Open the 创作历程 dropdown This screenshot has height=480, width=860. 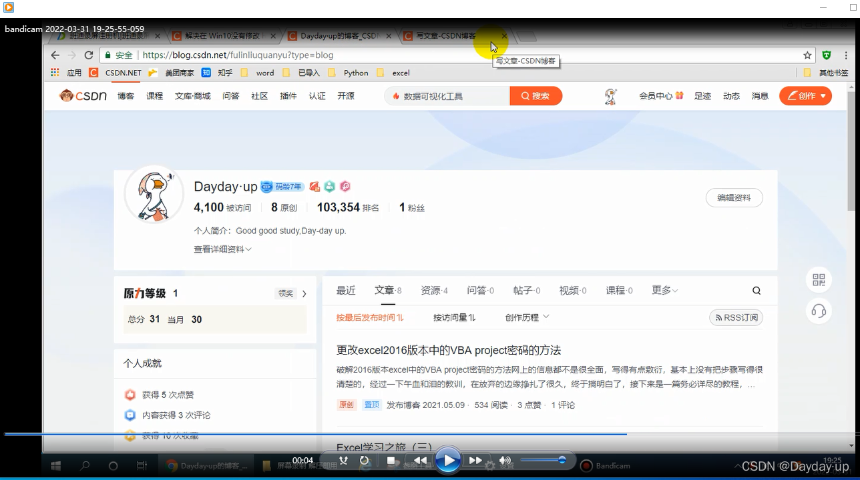pyautogui.click(x=527, y=317)
